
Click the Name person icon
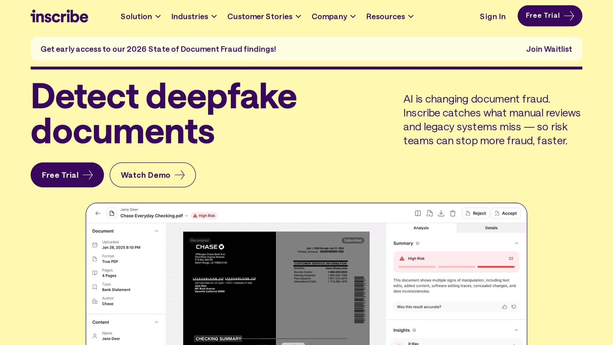coord(95,336)
